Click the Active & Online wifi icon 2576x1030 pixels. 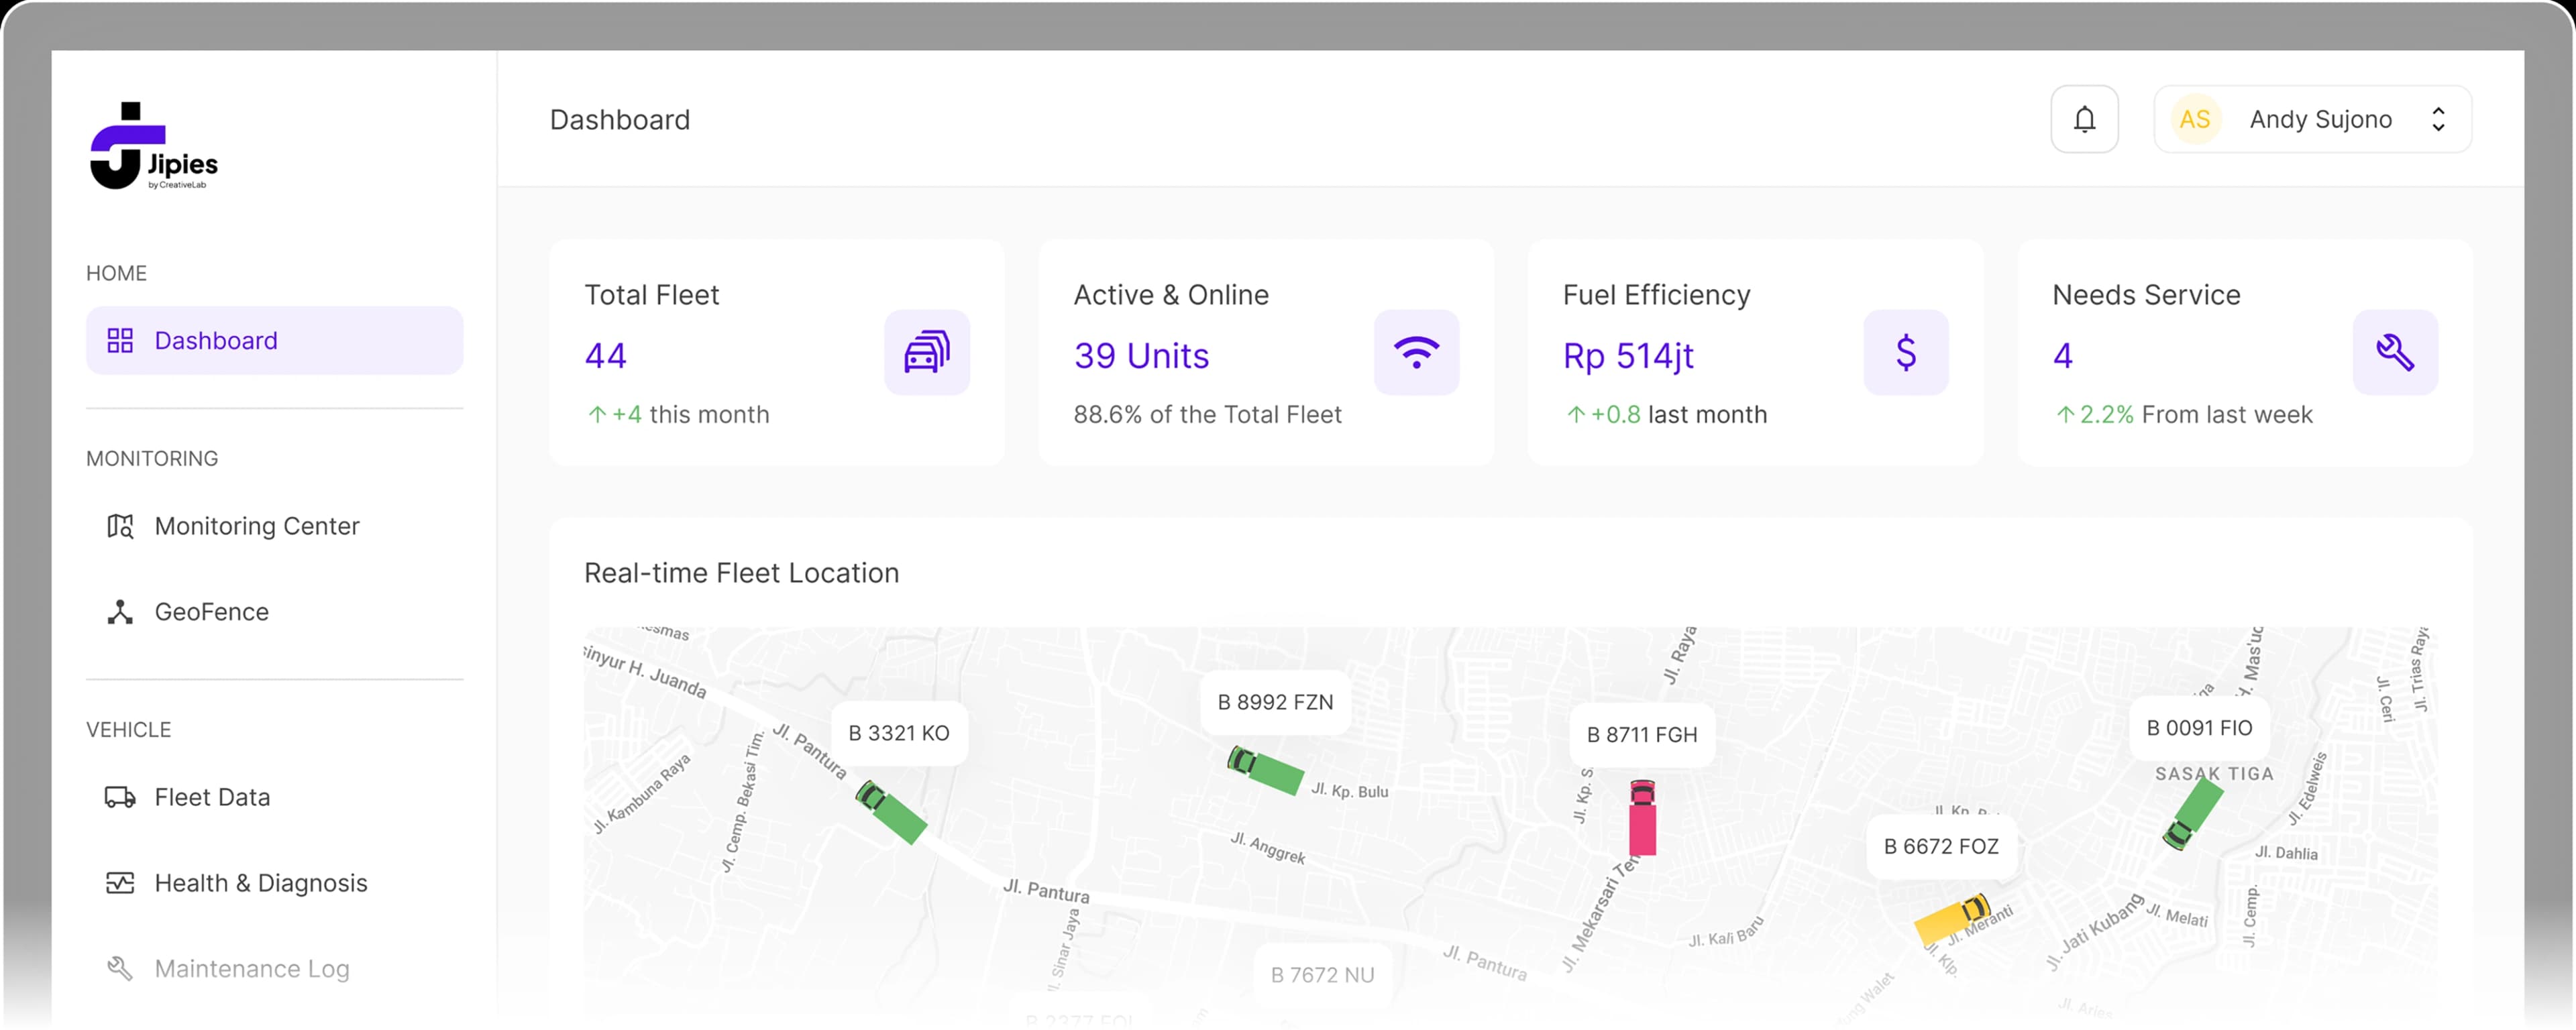1416,352
